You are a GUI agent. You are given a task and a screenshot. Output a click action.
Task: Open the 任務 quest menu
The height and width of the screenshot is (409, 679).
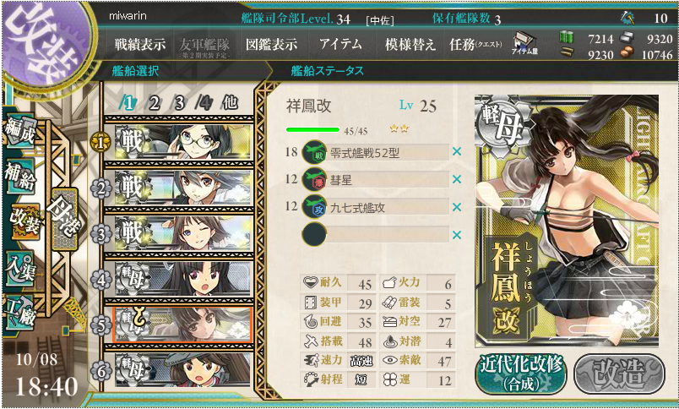(x=475, y=44)
